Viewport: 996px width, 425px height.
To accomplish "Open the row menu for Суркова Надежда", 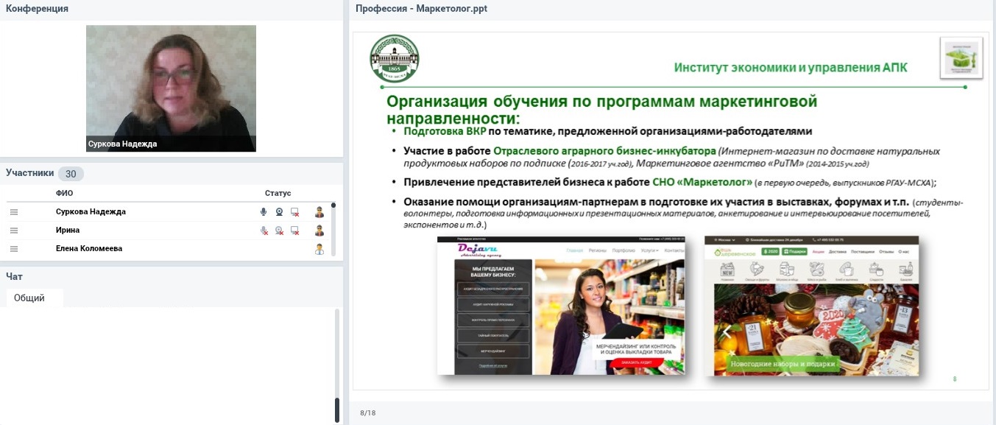I will (x=13, y=212).
